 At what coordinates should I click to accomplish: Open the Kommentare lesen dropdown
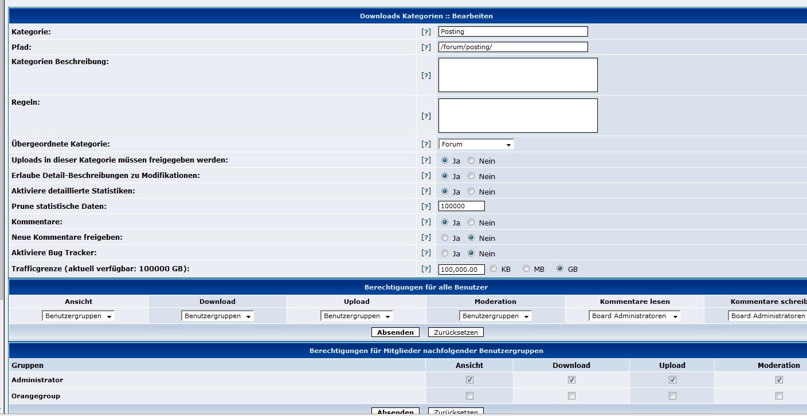tap(634, 316)
